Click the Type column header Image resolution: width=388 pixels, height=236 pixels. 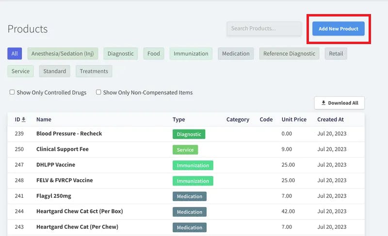[178, 120]
